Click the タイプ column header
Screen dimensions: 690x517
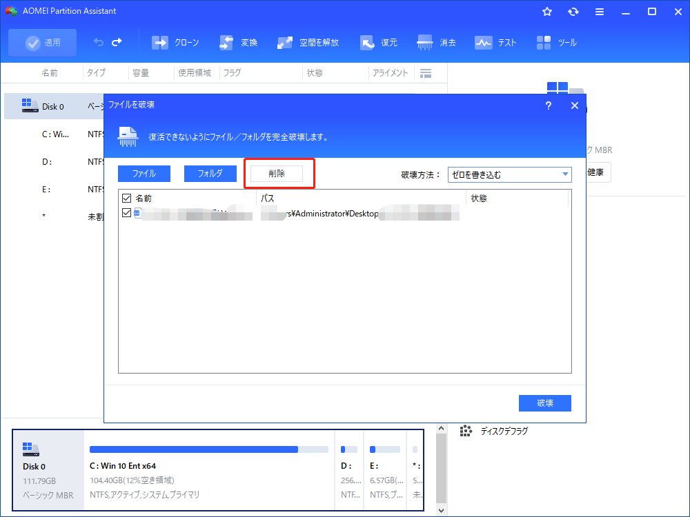(96, 73)
